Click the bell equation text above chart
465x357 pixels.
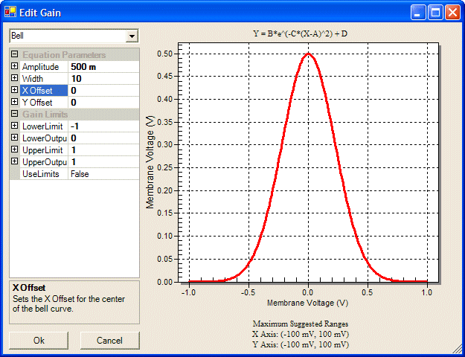point(300,33)
